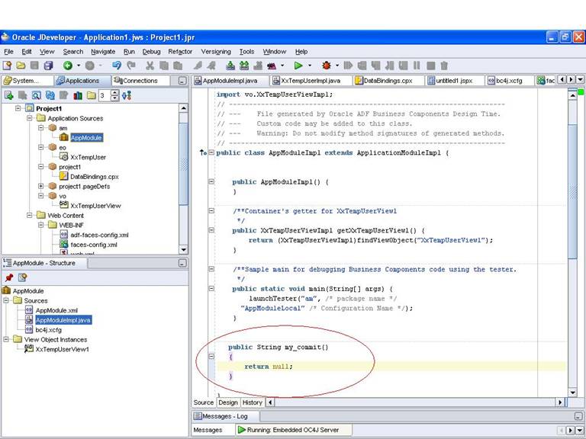
Task: Click the Make project icon
Action: pyautogui.click(x=230, y=66)
